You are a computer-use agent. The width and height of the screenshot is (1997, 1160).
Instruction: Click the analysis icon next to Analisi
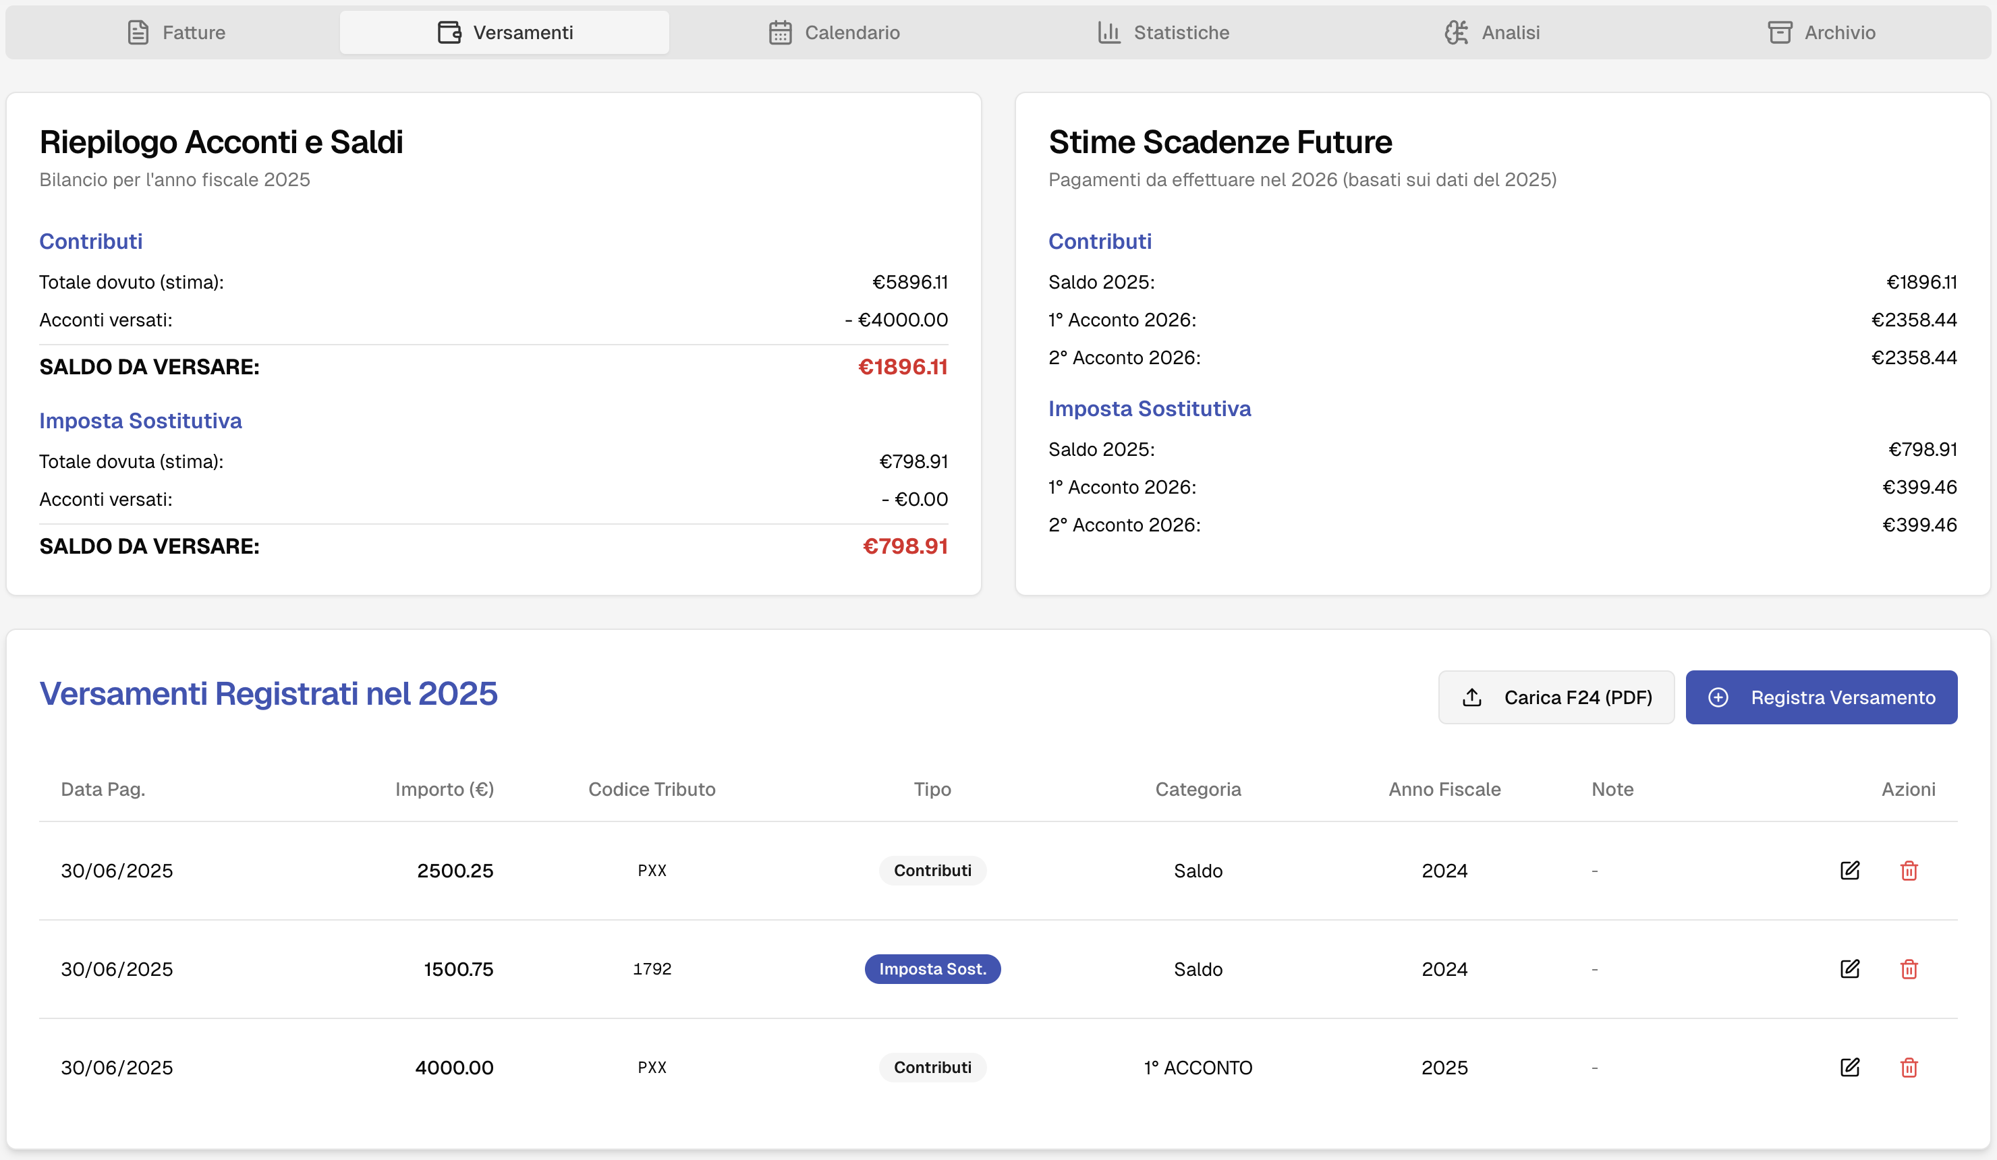pyautogui.click(x=1457, y=32)
